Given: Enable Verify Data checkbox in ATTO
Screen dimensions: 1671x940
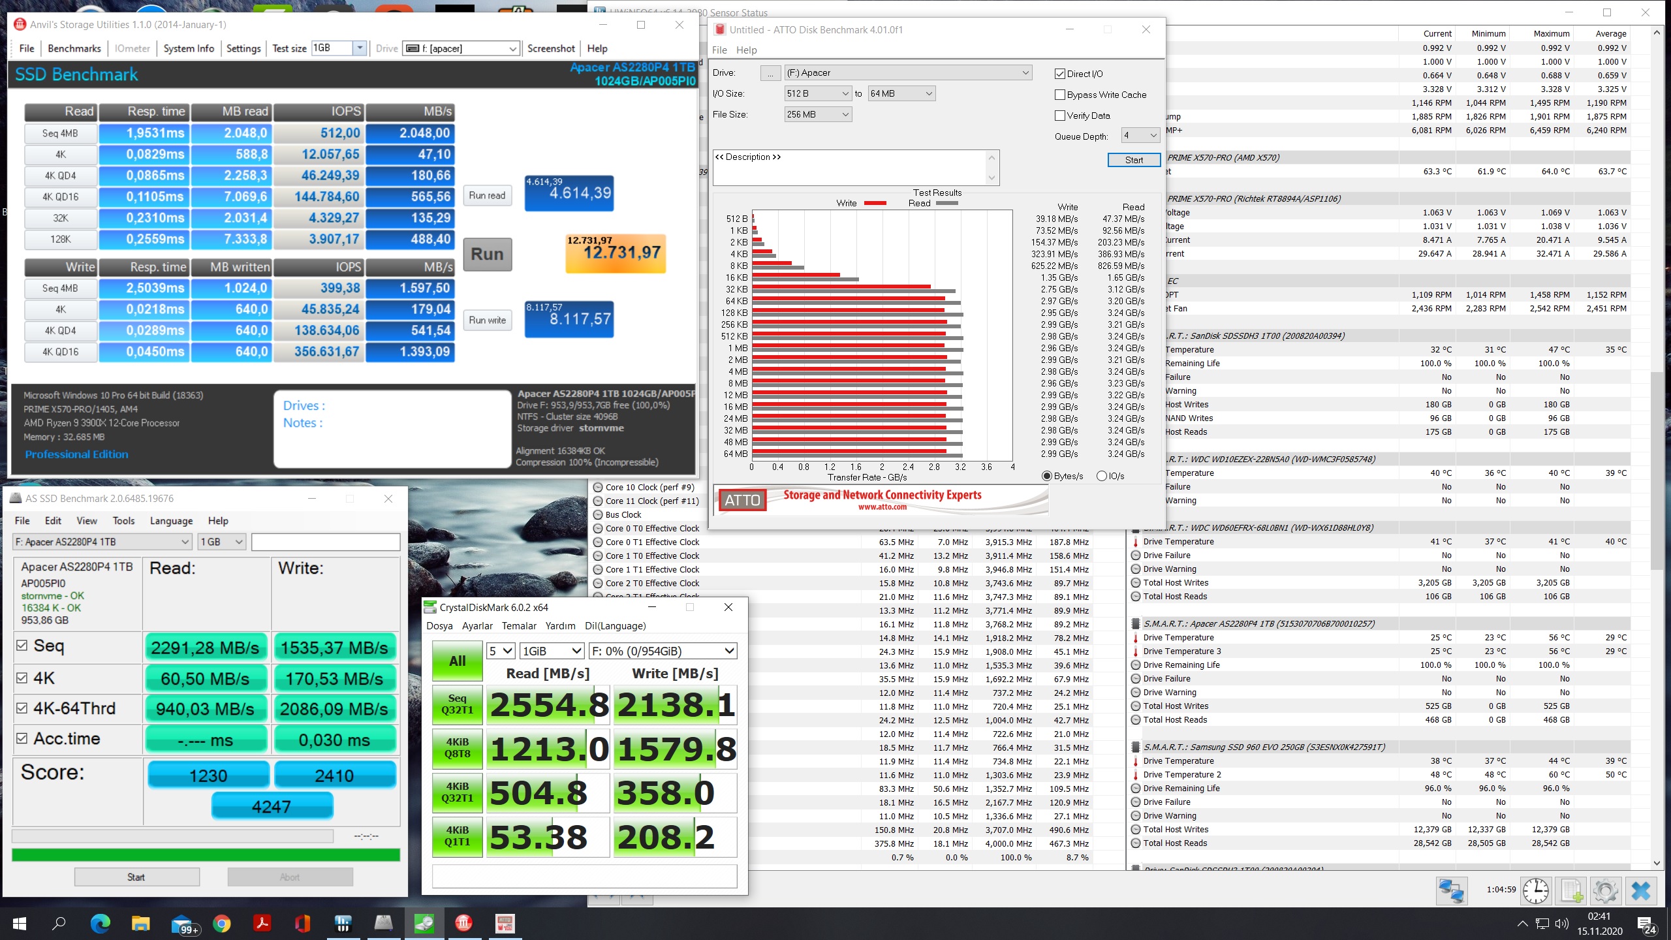Looking at the screenshot, I should [1060, 116].
